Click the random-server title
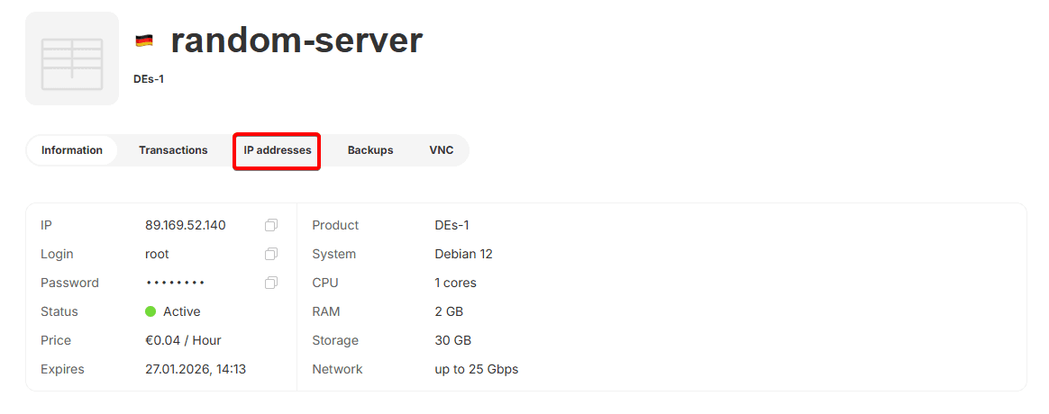1049x414 pixels. [x=296, y=40]
